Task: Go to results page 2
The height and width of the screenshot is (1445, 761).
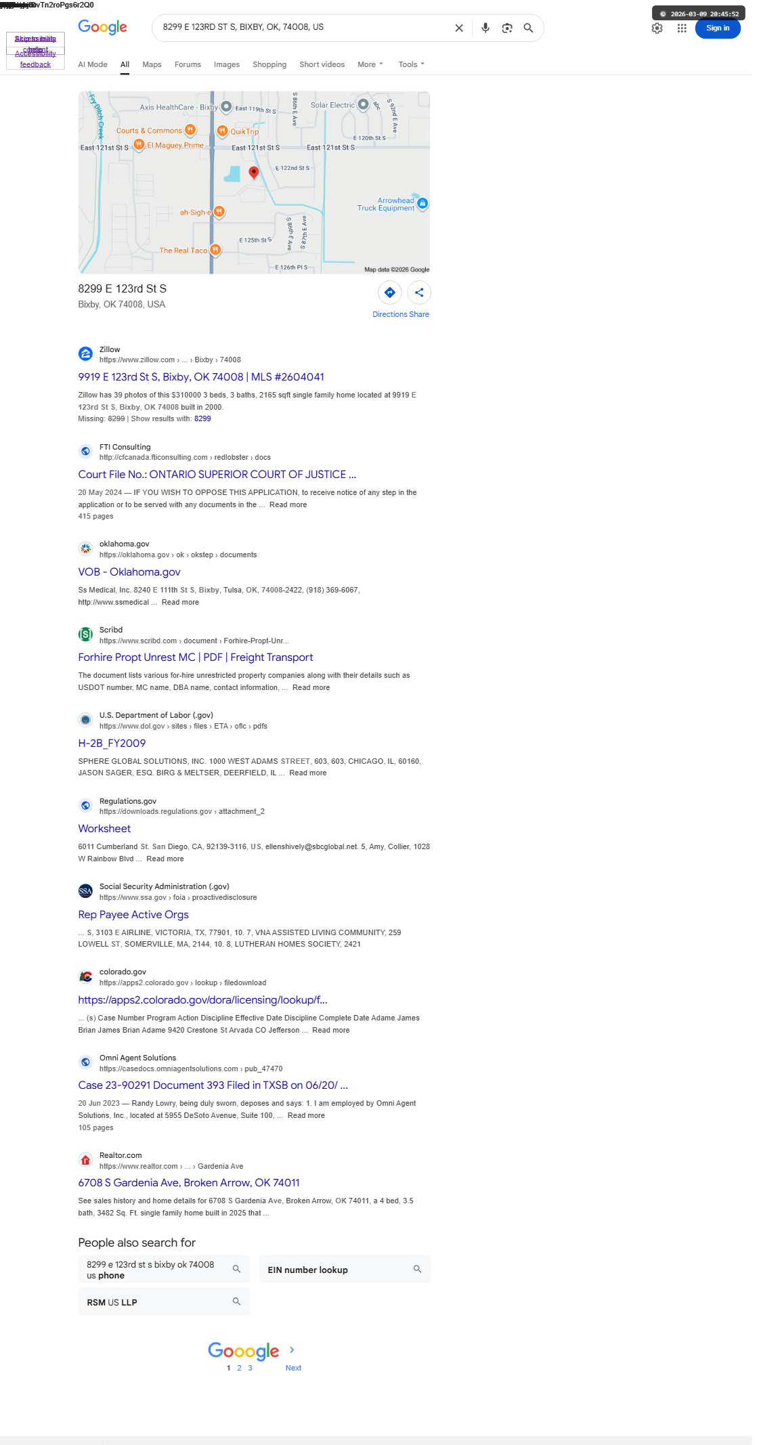Action: pos(239,1368)
